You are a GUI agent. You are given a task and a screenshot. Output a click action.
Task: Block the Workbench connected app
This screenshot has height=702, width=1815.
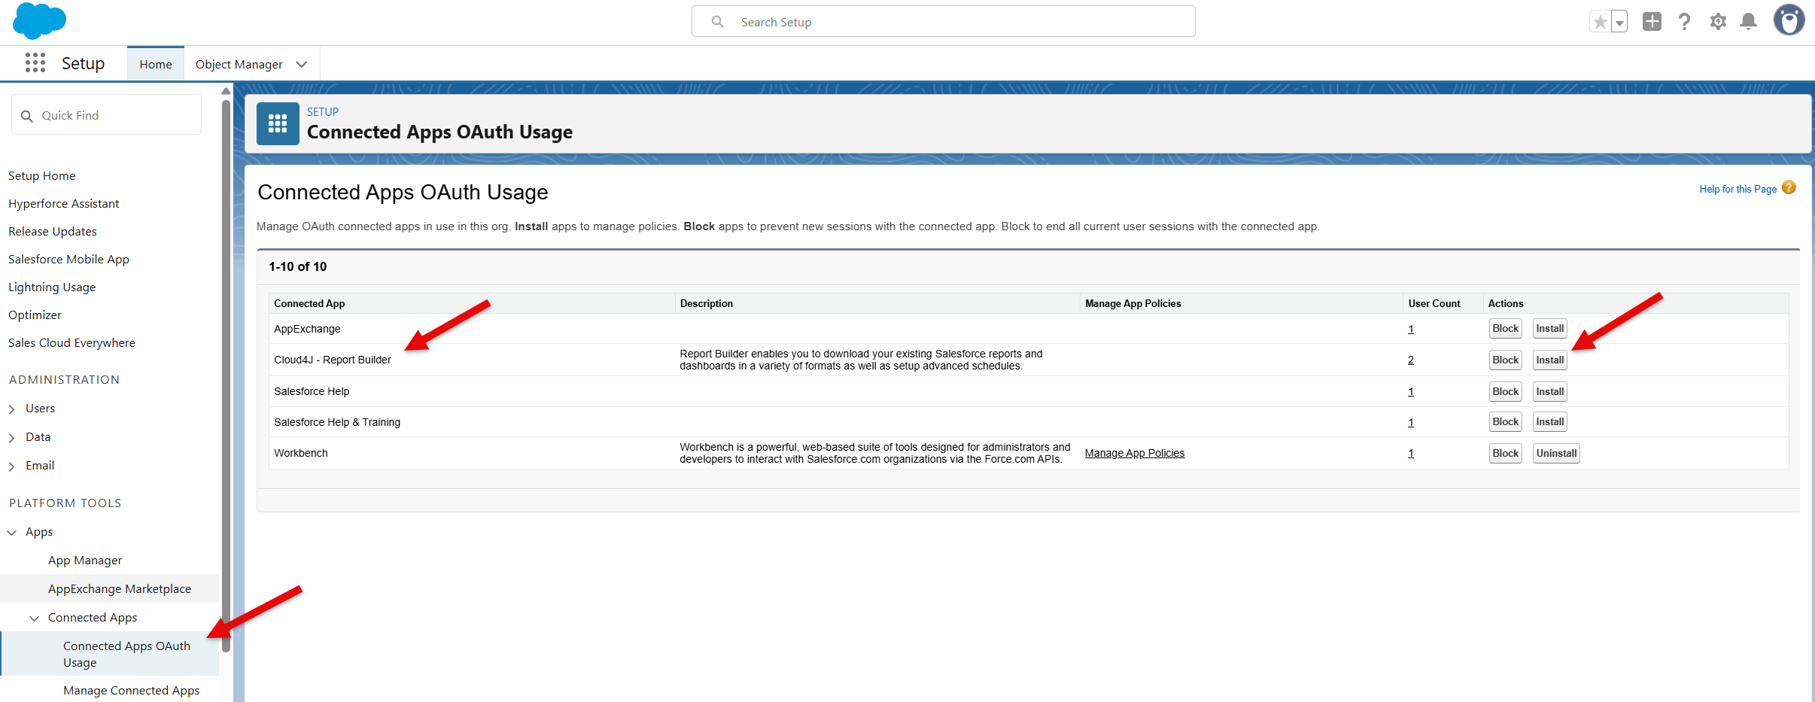click(1505, 454)
